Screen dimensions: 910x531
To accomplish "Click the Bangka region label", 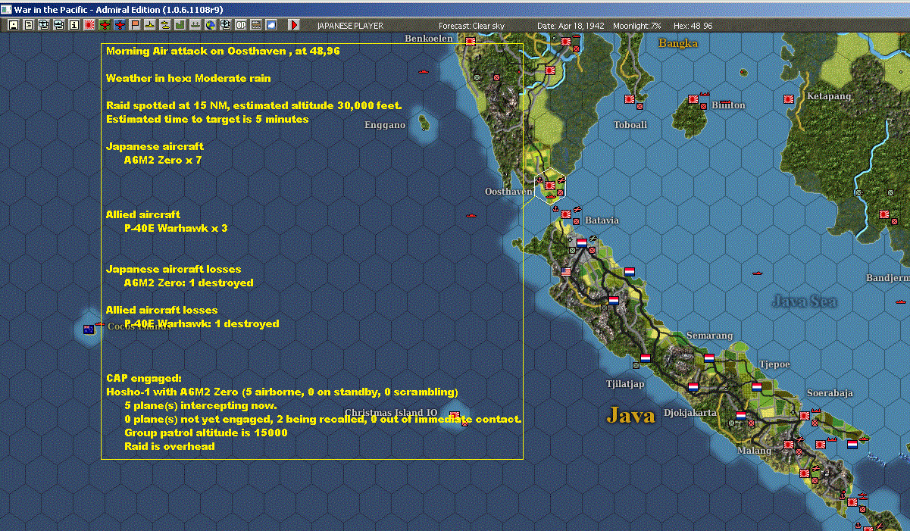I will (x=678, y=43).
